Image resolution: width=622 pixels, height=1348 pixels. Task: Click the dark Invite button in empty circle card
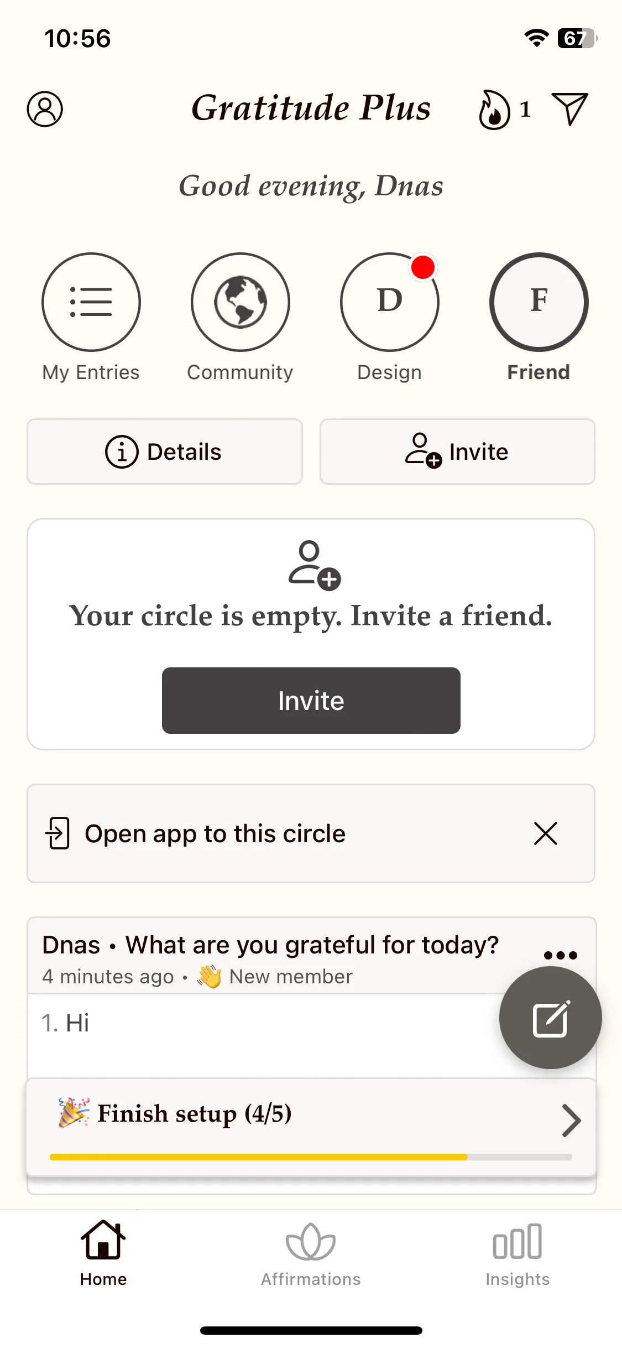click(x=311, y=701)
